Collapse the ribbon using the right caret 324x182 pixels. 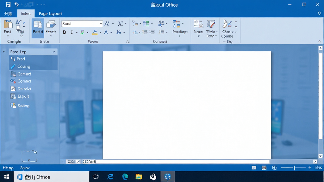point(320,41)
